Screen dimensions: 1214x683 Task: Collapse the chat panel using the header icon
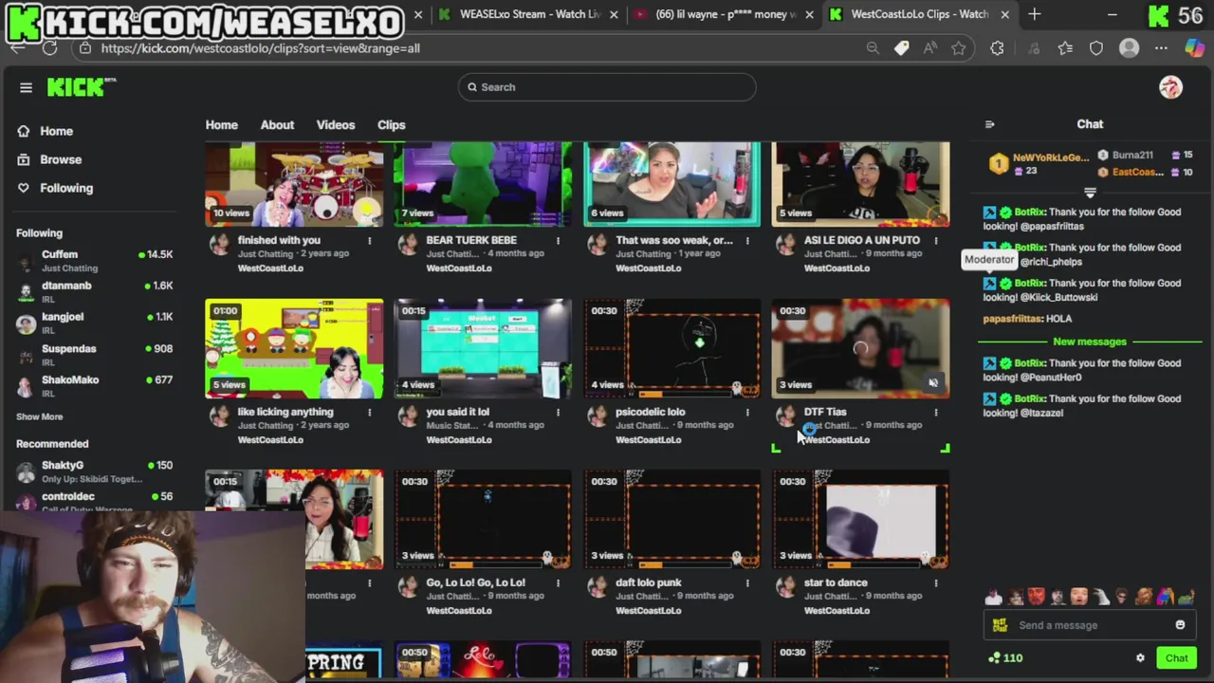(989, 124)
